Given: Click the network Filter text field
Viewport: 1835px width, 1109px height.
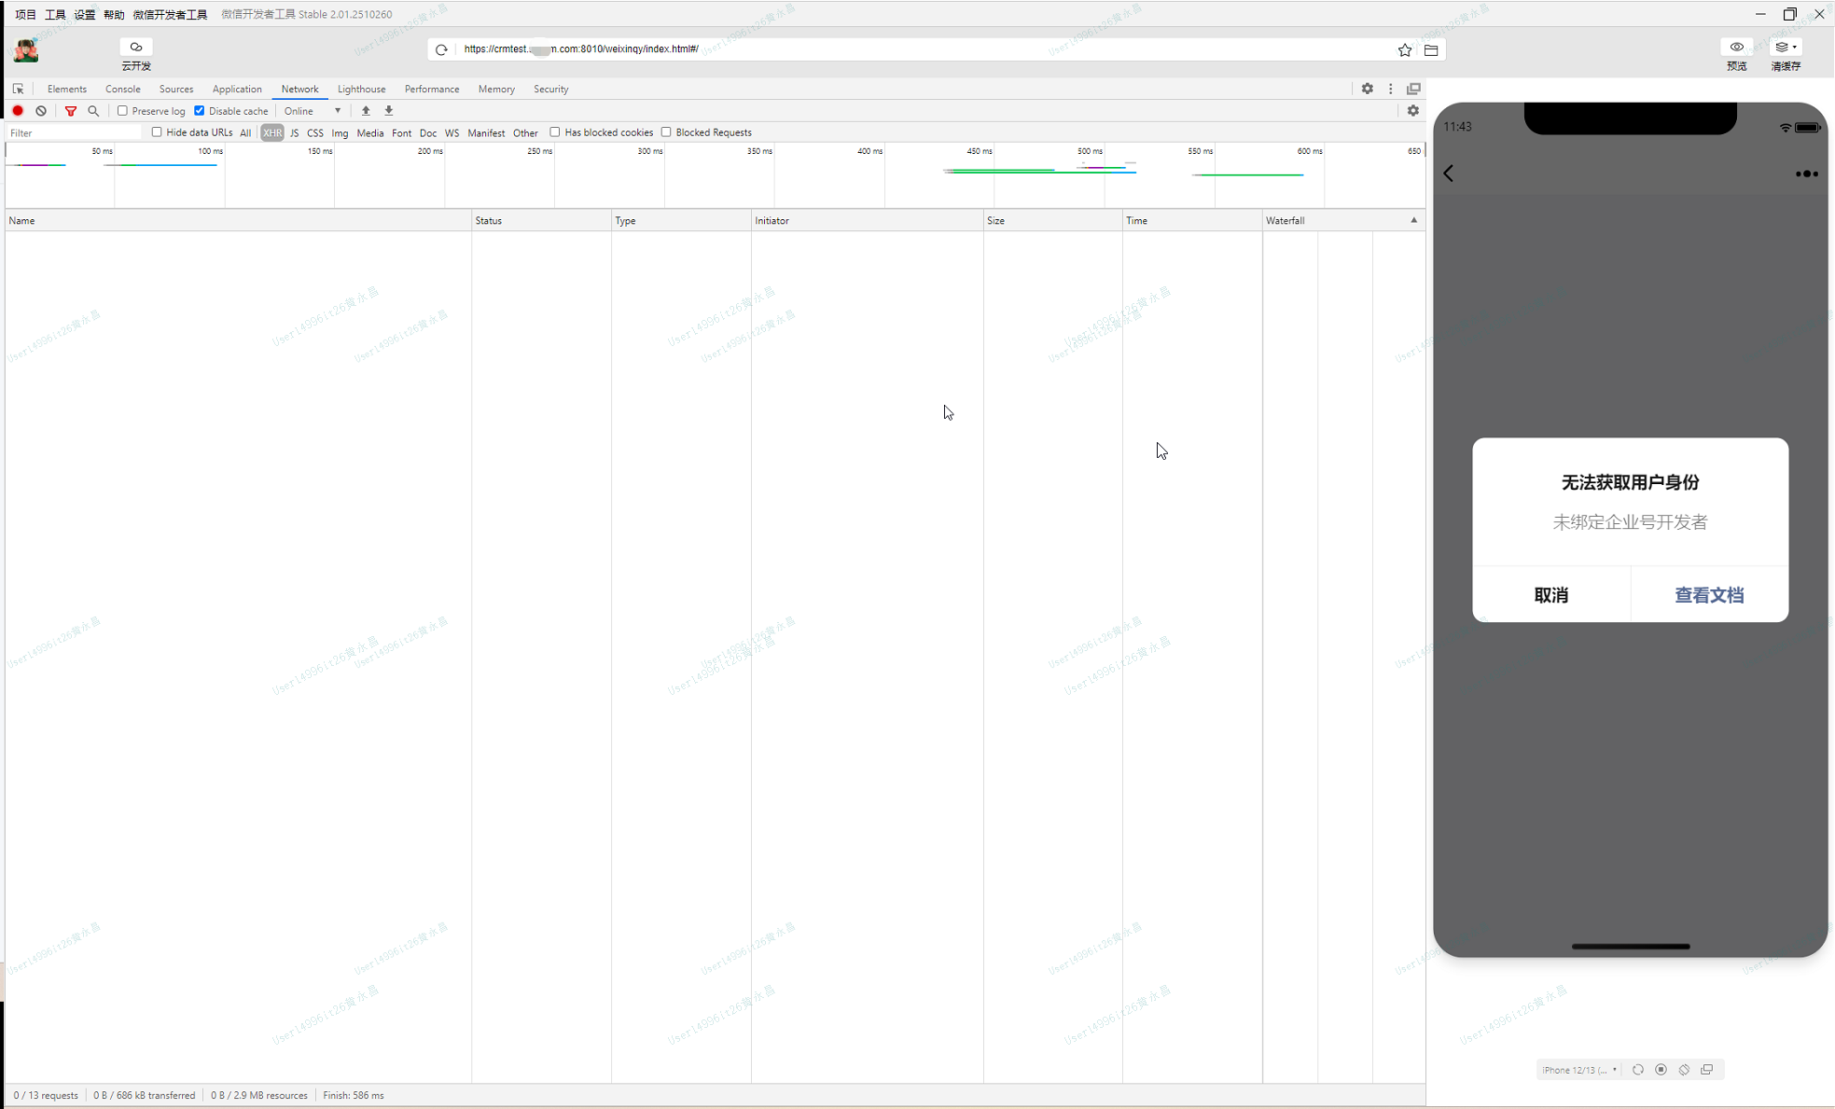Looking at the screenshot, I should (73, 132).
